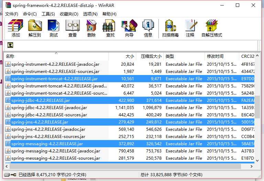
Task: Sort by Packed Size (压缩后大小) header
Action: 150,56
